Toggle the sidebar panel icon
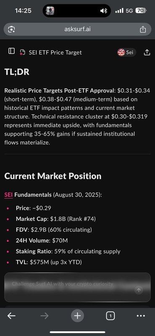 [x=11, y=51]
